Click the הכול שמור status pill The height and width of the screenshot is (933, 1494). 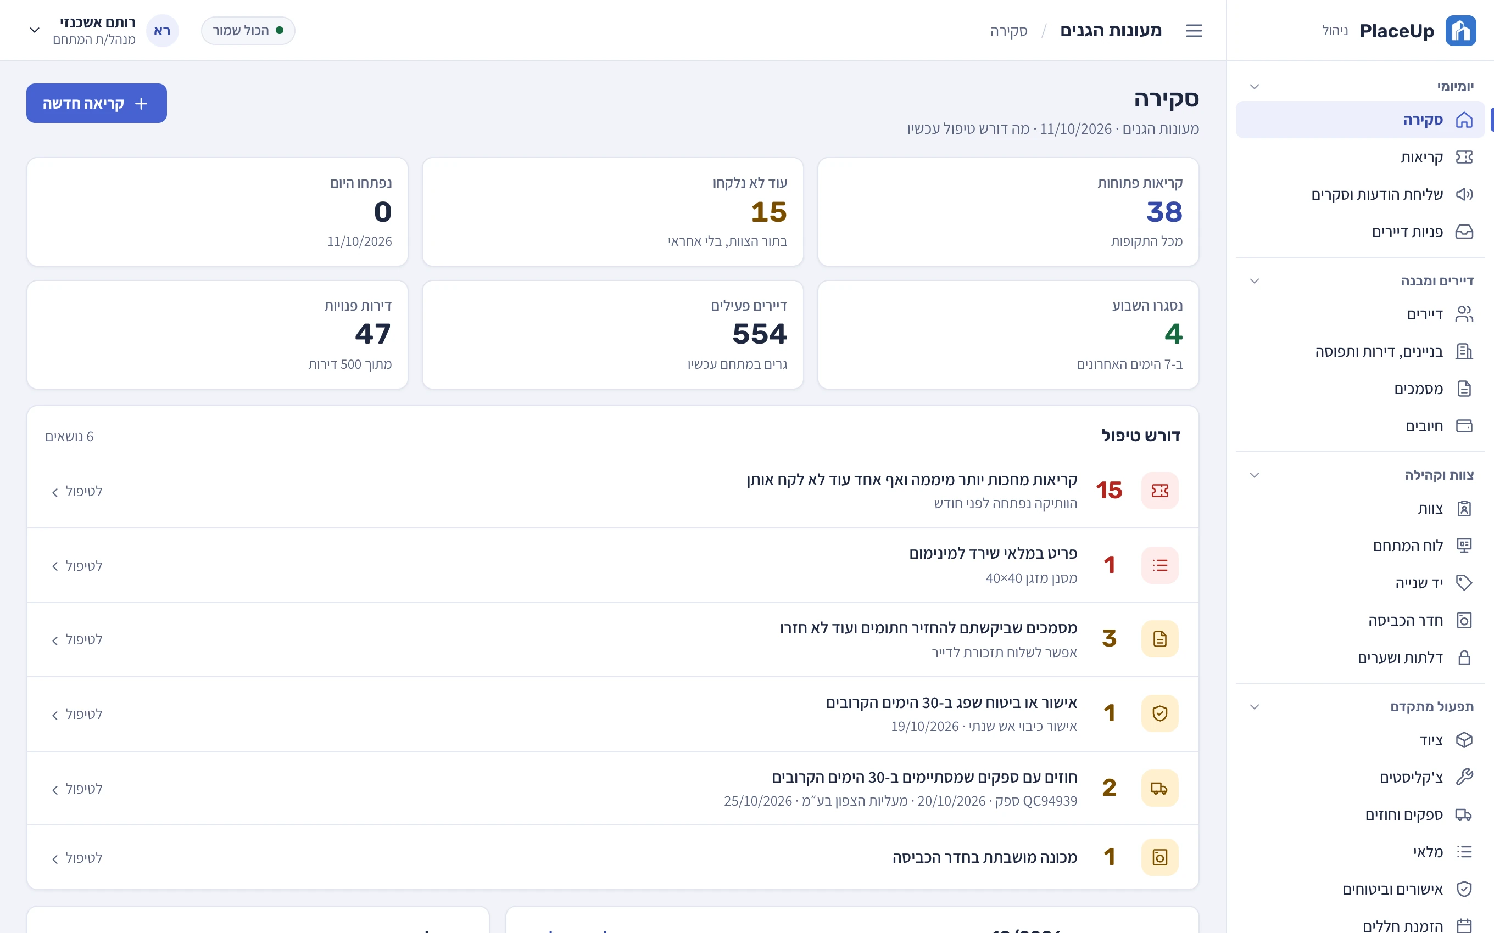(248, 30)
